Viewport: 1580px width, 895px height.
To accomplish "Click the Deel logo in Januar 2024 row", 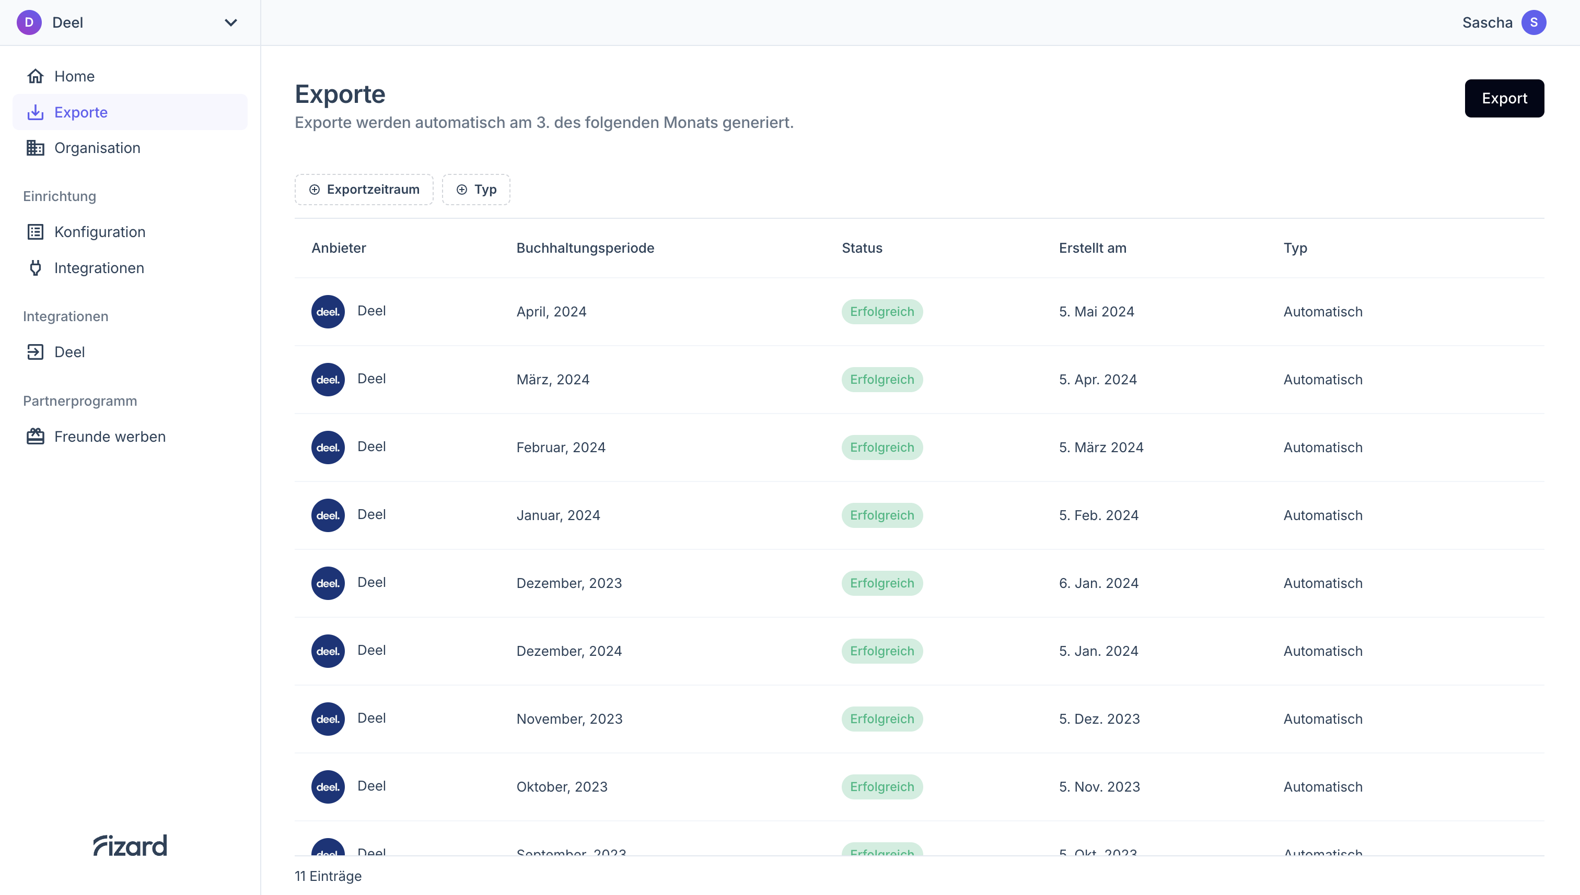I will coord(328,515).
